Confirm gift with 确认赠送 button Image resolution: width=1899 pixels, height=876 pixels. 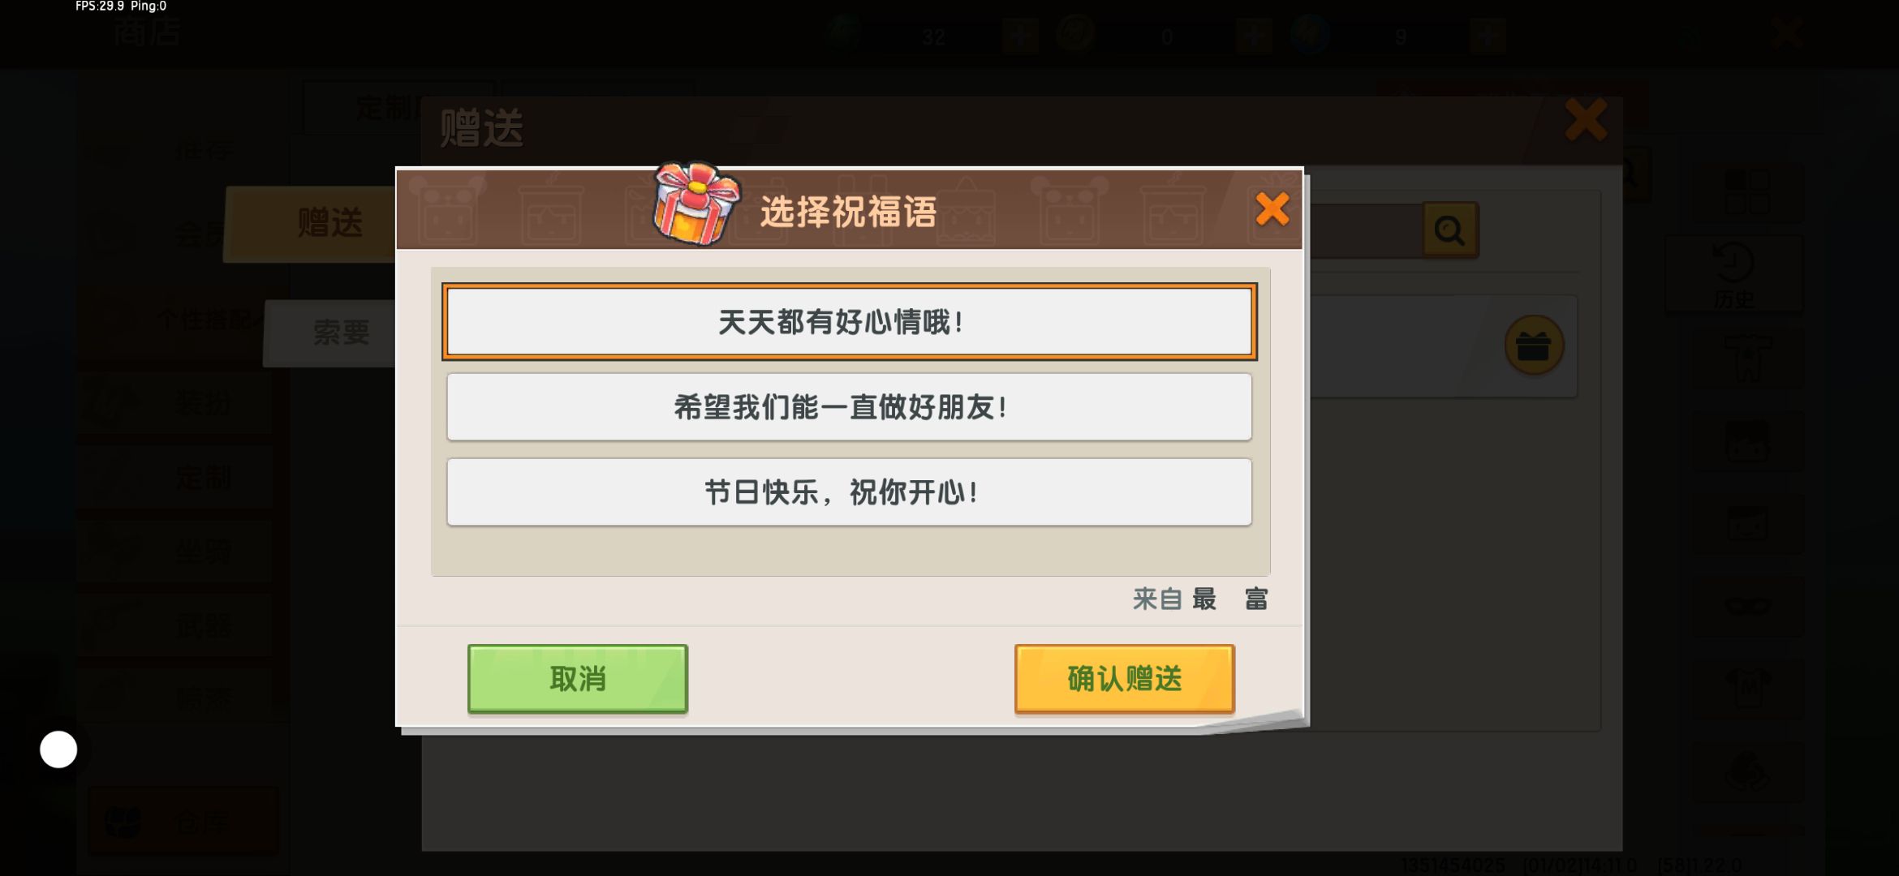click(x=1124, y=679)
